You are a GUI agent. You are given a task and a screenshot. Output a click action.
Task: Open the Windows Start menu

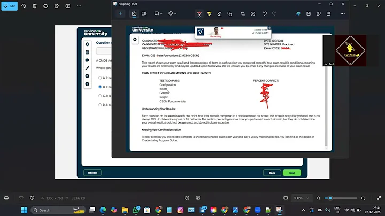[x=24, y=210]
